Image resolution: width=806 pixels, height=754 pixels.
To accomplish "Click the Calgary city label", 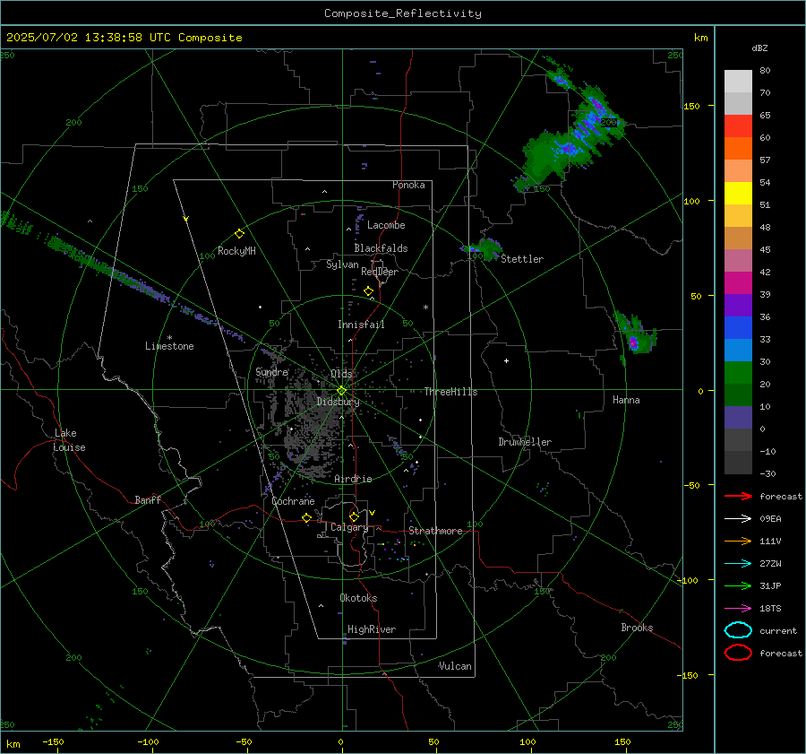I will [349, 527].
